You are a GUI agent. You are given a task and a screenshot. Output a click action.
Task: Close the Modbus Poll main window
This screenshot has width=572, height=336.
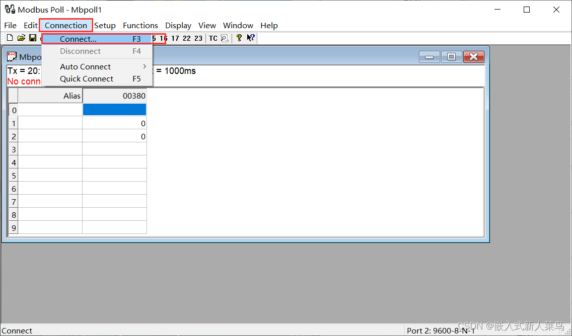pyautogui.click(x=556, y=10)
